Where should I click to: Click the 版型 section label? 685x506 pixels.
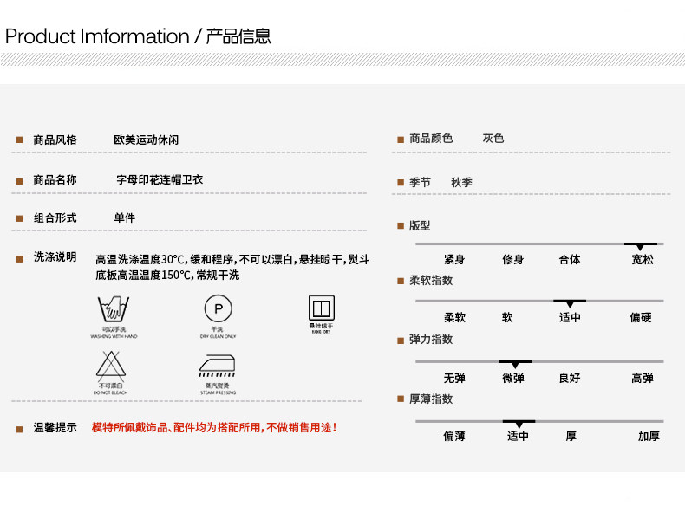click(x=420, y=226)
